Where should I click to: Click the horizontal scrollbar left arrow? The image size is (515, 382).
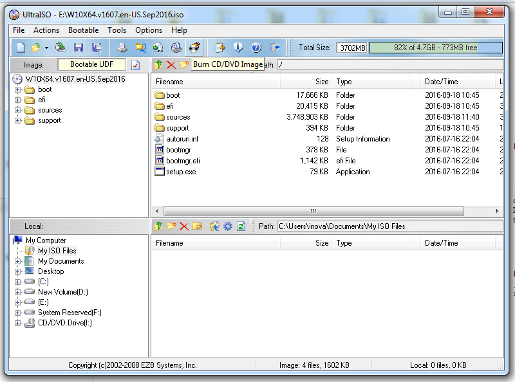coord(157,211)
